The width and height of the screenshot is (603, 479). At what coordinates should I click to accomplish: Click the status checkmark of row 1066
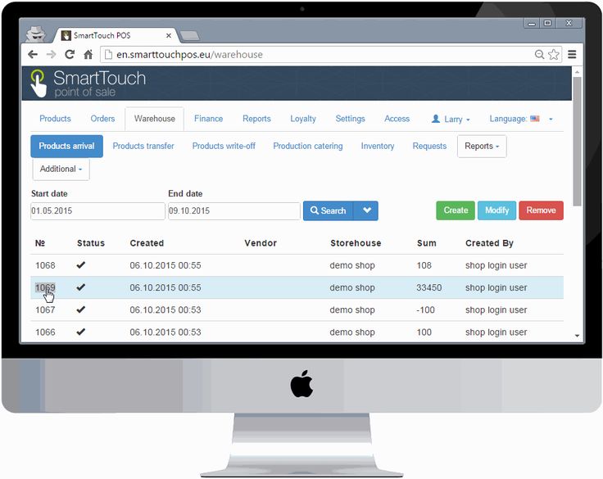click(x=81, y=332)
